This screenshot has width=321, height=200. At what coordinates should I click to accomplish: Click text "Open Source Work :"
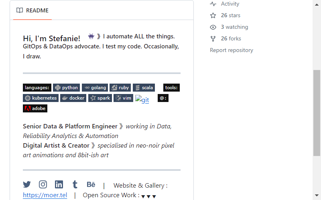pos(111,195)
